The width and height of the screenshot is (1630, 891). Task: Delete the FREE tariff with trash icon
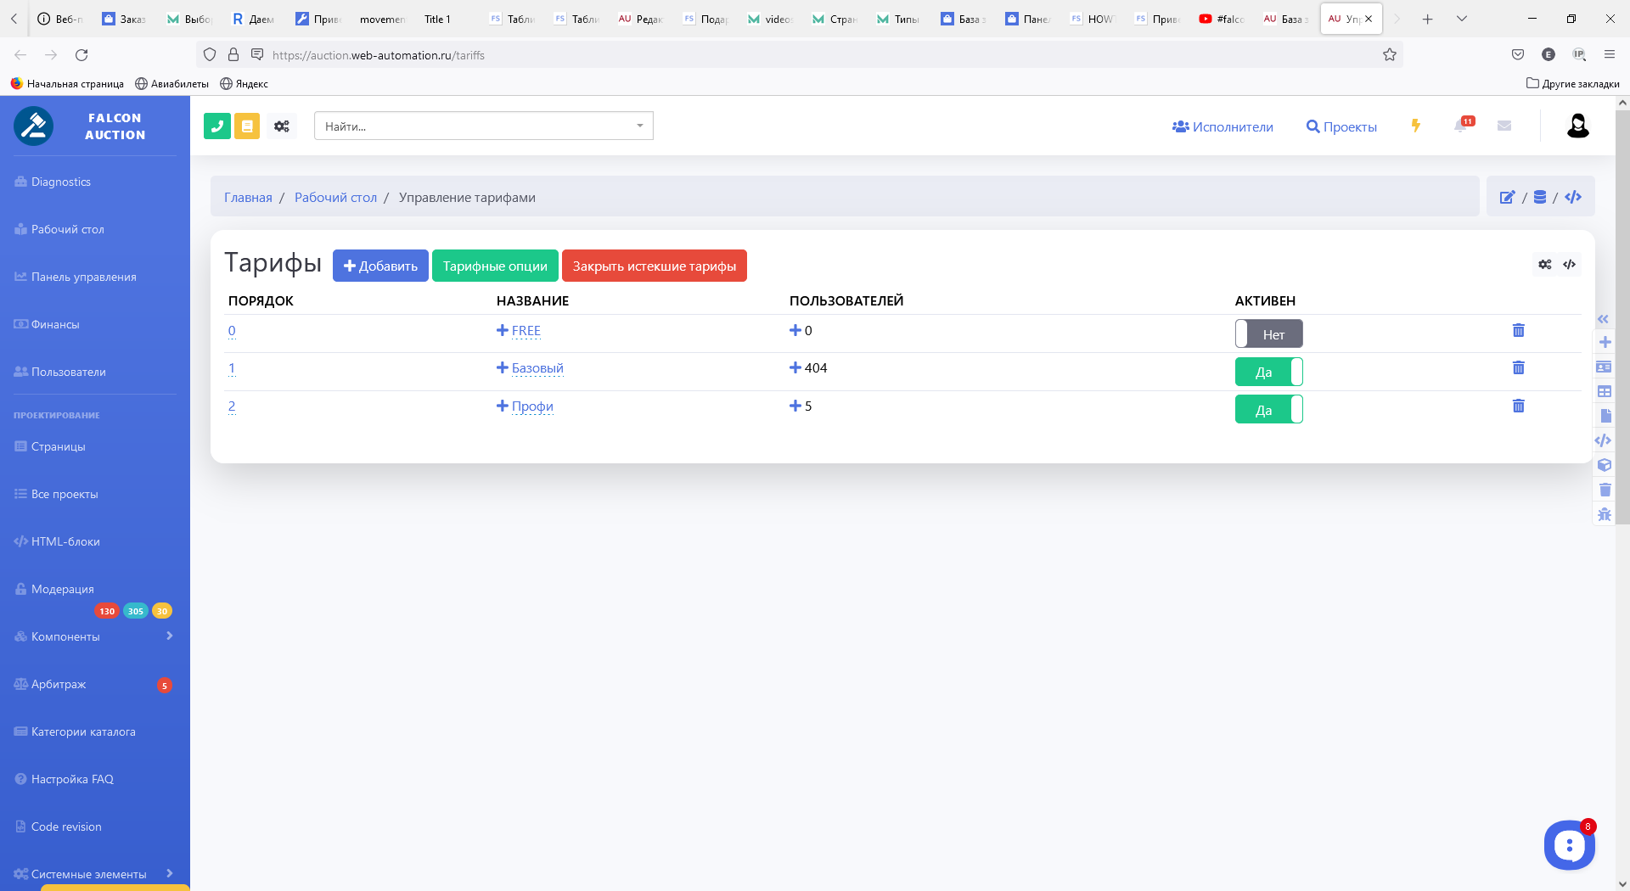point(1518,330)
